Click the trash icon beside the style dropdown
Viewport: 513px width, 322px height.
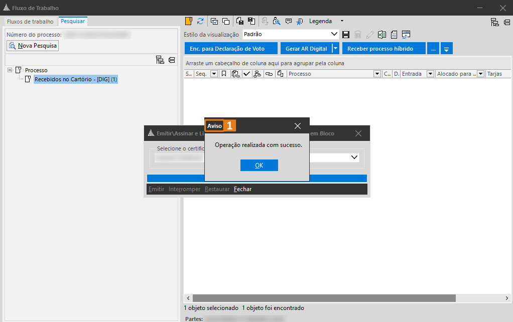coord(358,34)
